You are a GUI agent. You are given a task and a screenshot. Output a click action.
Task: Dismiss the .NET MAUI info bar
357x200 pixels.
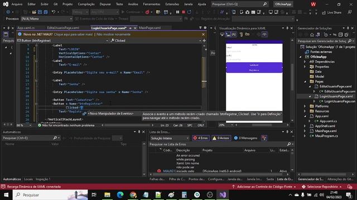[x=203, y=34]
